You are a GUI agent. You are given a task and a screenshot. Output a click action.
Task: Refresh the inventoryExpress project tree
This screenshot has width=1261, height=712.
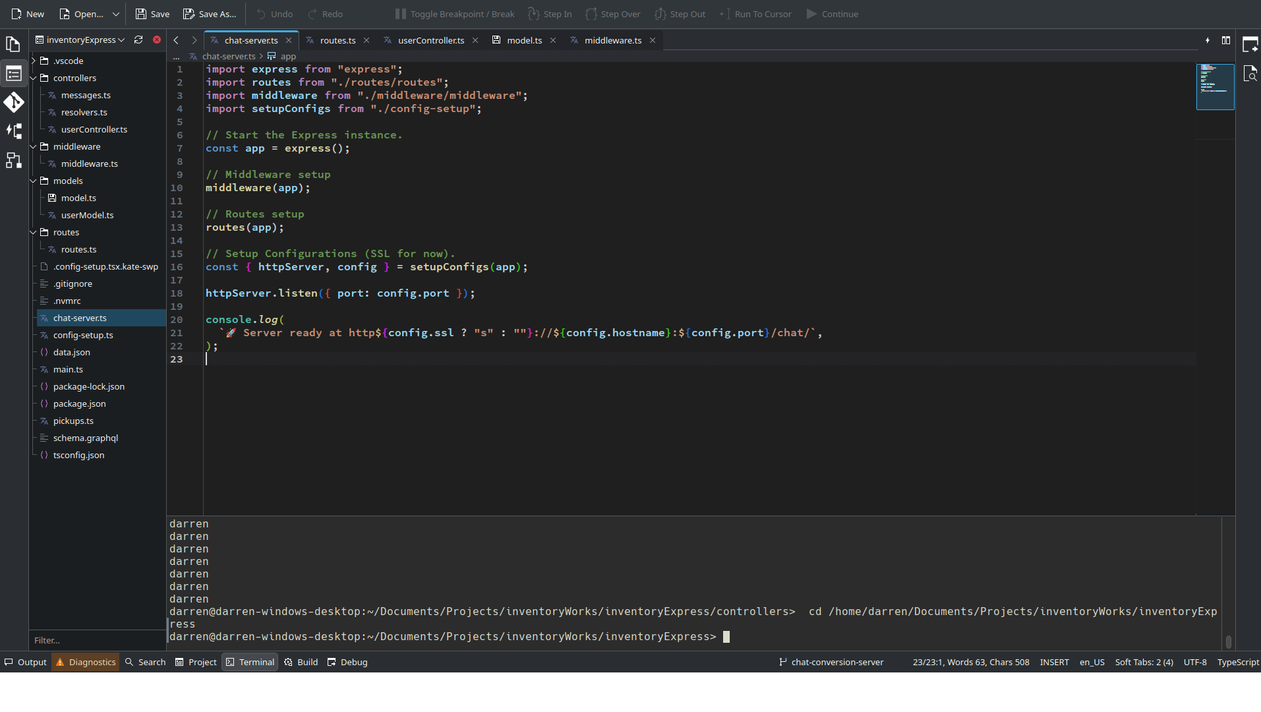click(x=138, y=40)
